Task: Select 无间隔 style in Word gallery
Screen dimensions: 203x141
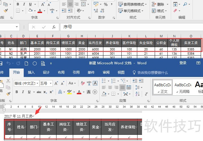Action: pos(183,87)
